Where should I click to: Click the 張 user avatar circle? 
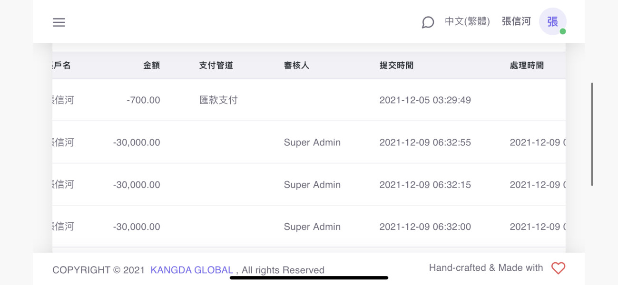coord(552,21)
